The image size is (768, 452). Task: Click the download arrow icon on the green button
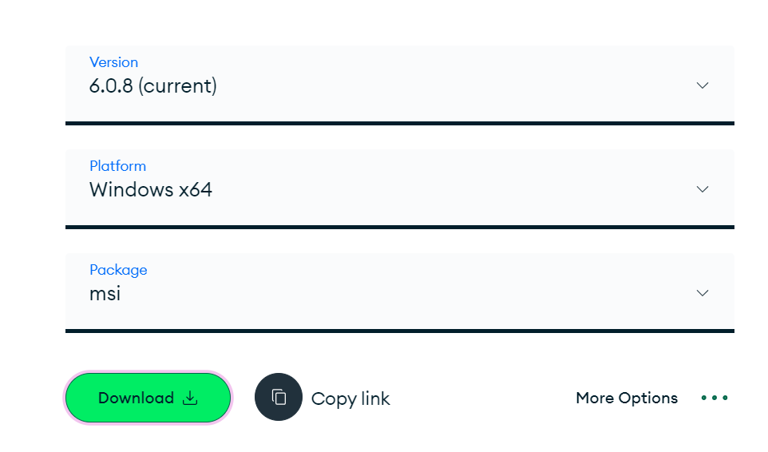click(190, 398)
